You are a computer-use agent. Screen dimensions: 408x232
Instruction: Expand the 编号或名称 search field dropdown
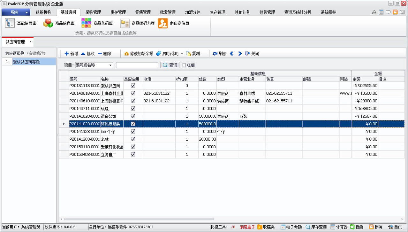tap(110, 65)
